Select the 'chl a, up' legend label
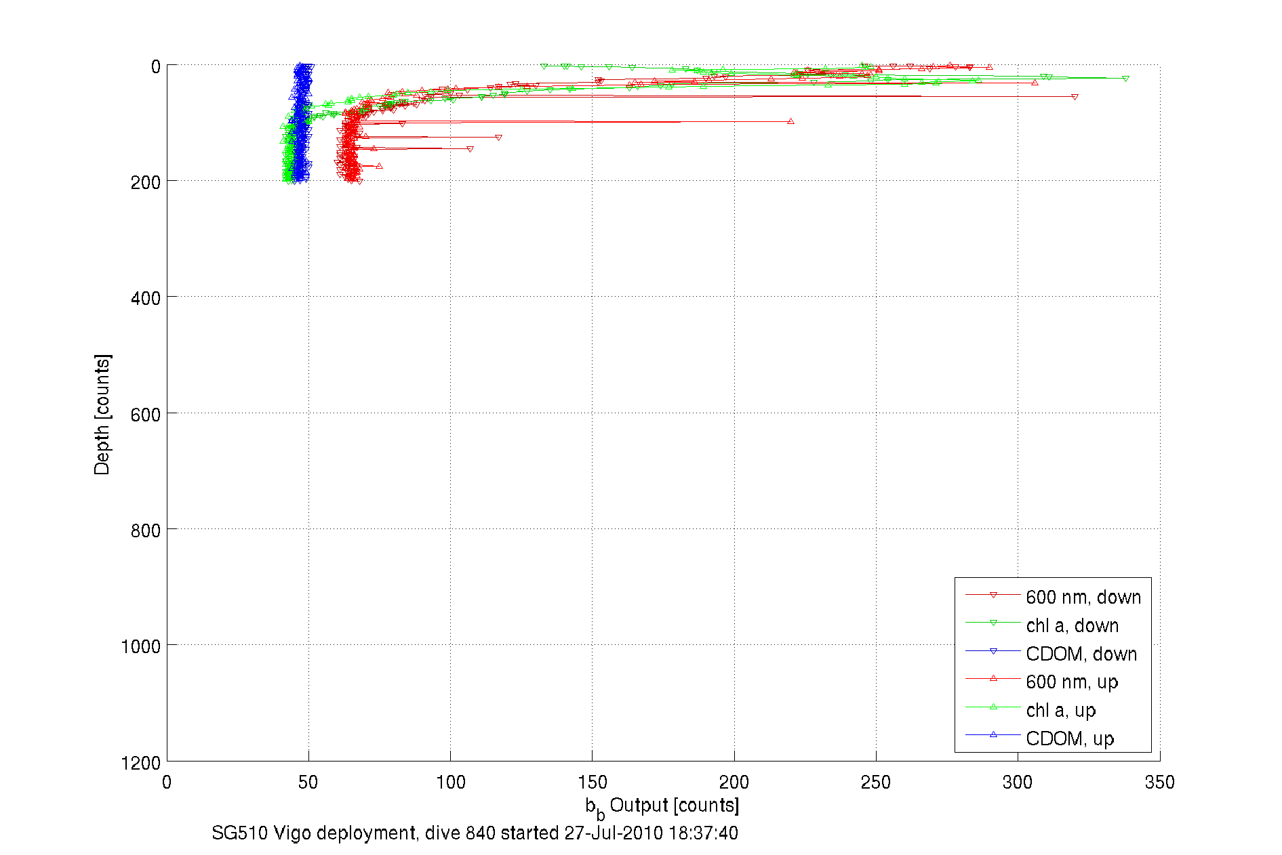 click(1061, 710)
